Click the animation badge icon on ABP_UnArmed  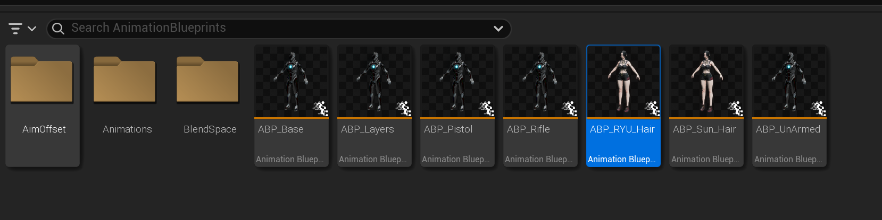coord(818,109)
